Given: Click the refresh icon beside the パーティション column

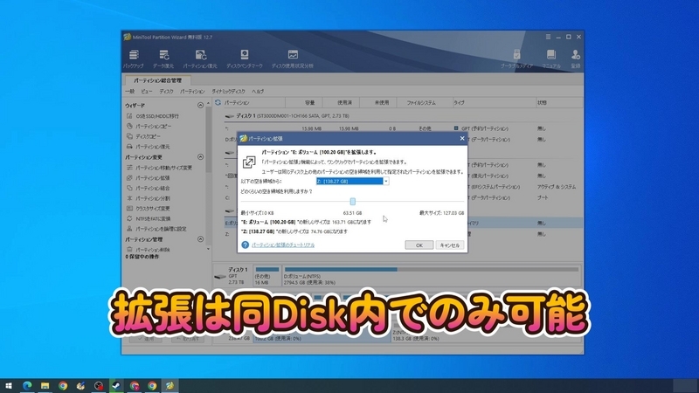Looking at the screenshot, I should tap(218, 102).
